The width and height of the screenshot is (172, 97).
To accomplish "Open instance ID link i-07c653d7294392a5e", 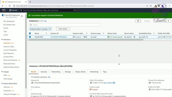I will (x=59, y=37).
